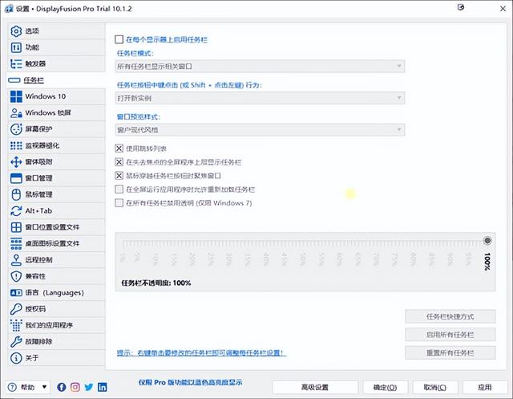Open the 关于 info icon
Image resolution: width=513 pixels, height=399 pixels.
click(16, 358)
